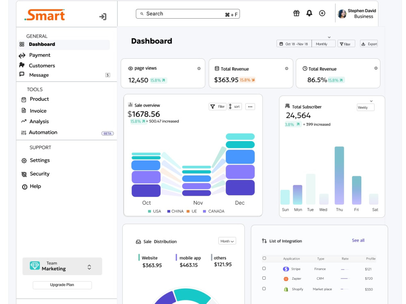Click Team Marketing diamond icon
This screenshot has height=304, width=406.
(35, 266)
